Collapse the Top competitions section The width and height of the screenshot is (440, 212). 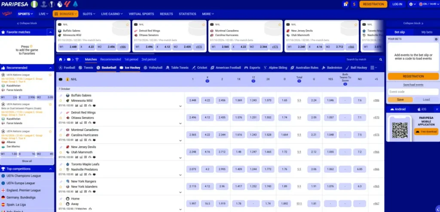[51, 169]
